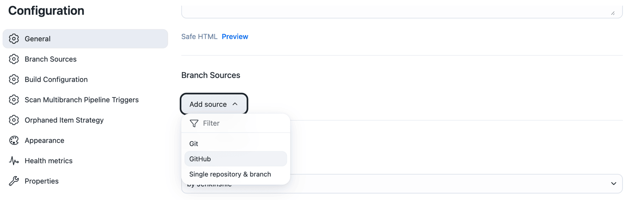The height and width of the screenshot is (200, 637).
Task: Click the Health metrics pulse icon
Action: pos(14,161)
